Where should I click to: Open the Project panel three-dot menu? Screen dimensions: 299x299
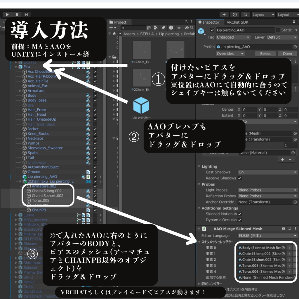pos(191,22)
